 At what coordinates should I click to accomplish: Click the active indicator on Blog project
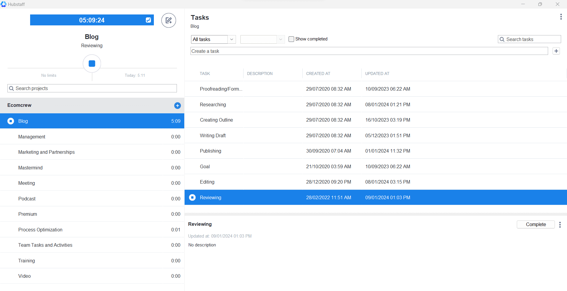point(11,121)
